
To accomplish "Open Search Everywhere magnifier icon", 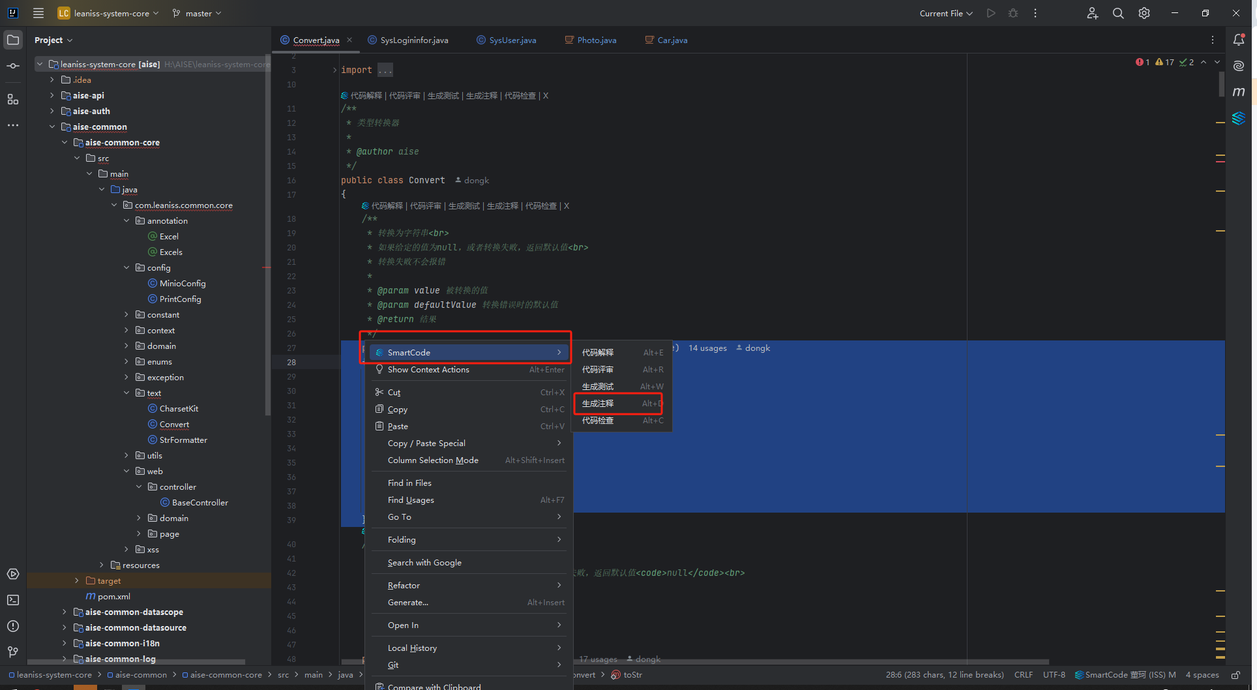I will [x=1118, y=13].
